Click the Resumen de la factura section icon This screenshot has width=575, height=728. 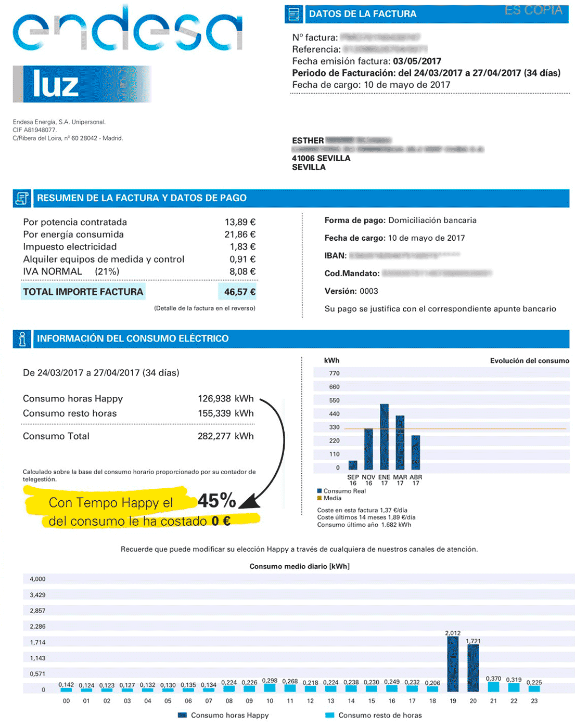22,198
